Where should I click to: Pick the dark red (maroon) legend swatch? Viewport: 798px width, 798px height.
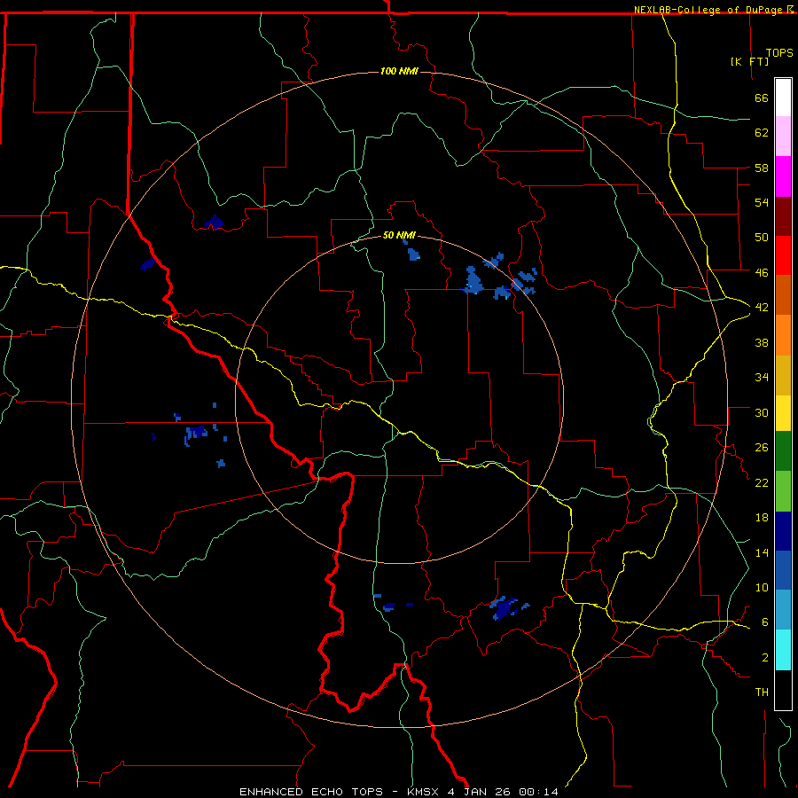[x=783, y=215]
